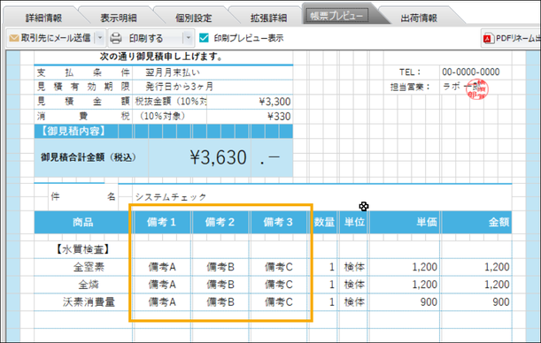The height and width of the screenshot is (343, 541).
Task: Toggle 印刷プレビュー表示 checkbox
Action: pos(204,38)
